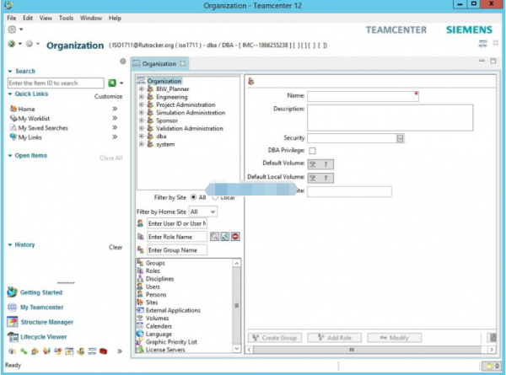Screen dimensions: 506x375
Task: Open the Getting Started application
Action: pyautogui.click(x=41, y=292)
